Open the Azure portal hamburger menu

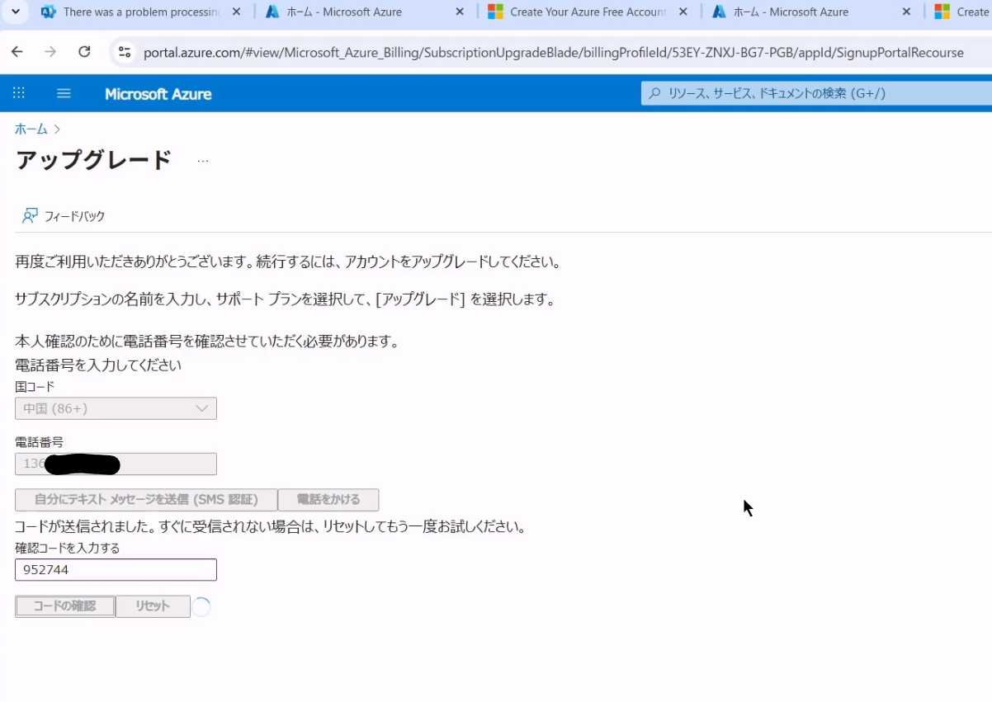[64, 93]
